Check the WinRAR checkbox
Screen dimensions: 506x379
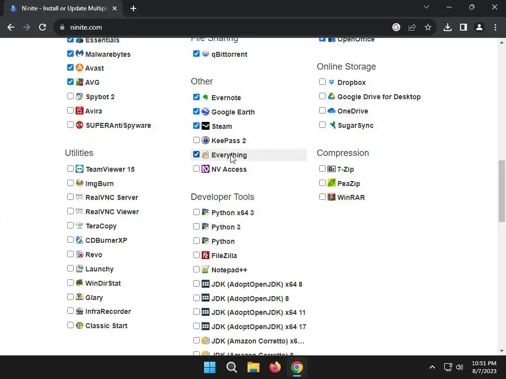pos(322,196)
